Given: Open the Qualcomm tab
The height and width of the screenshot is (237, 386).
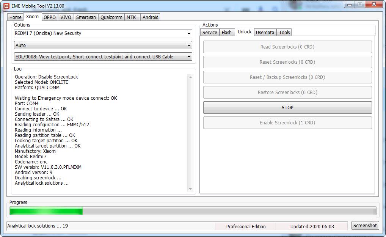Looking at the screenshot, I should click(111, 17).
